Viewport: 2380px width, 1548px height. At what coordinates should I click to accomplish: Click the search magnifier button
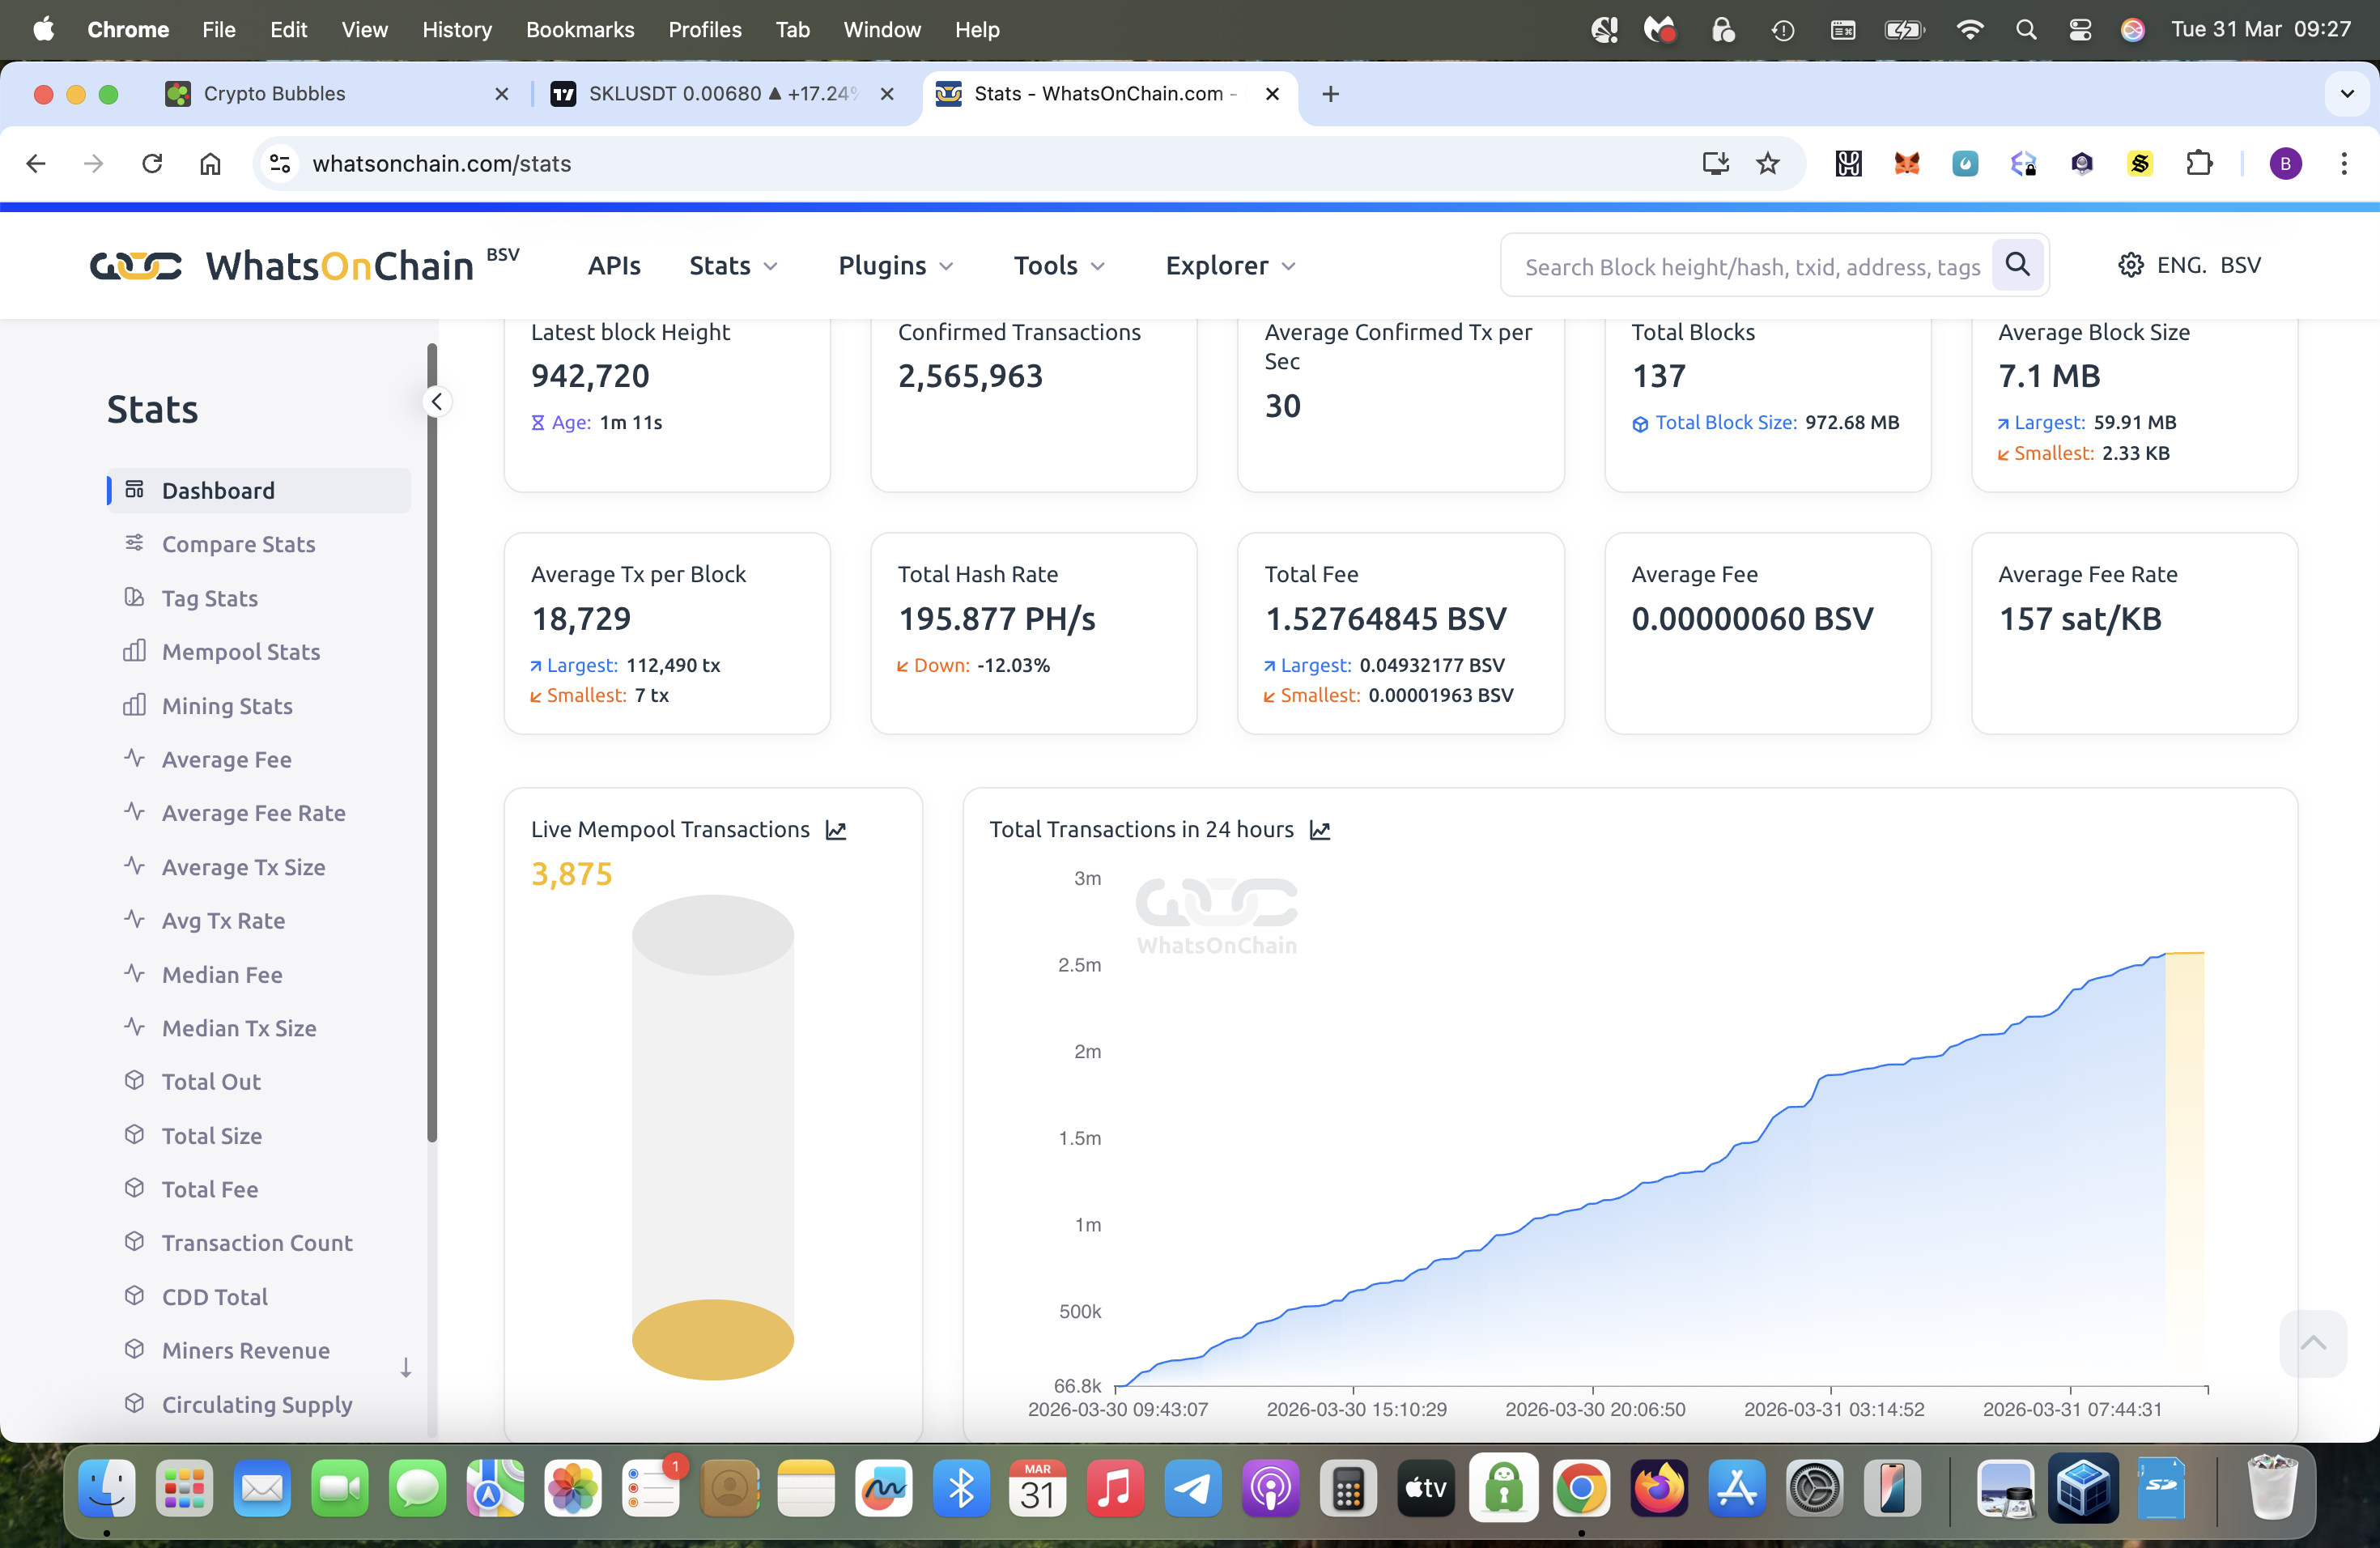(x=2017, y=265)
